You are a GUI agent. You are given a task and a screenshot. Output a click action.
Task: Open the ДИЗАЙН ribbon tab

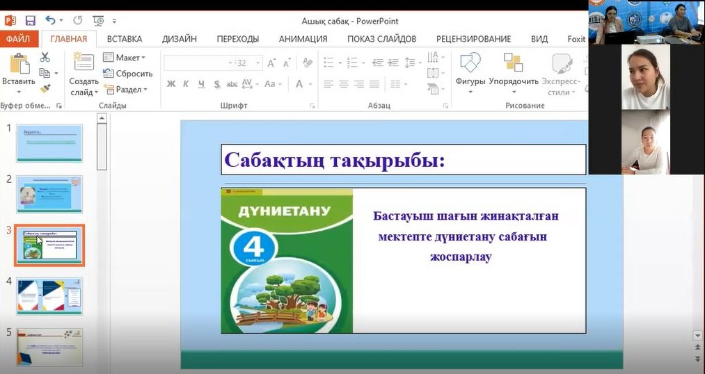(x=180, y=39)
